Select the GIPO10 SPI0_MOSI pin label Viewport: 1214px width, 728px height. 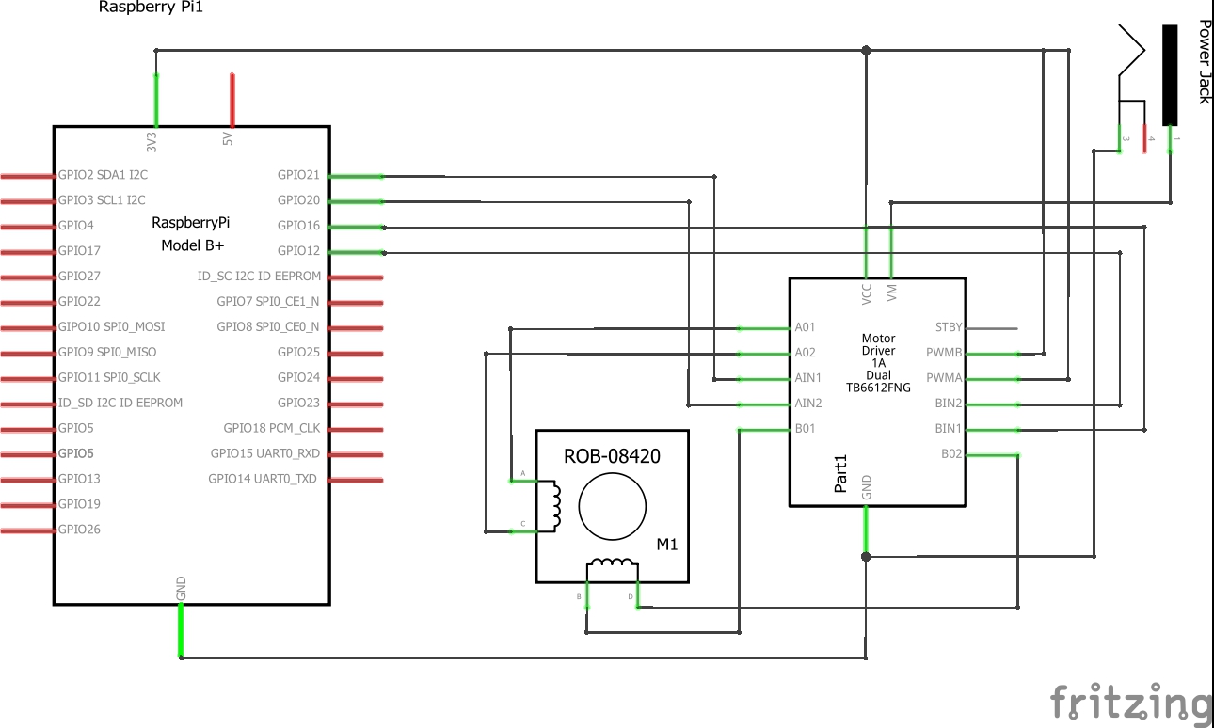[x=111, y=327]
